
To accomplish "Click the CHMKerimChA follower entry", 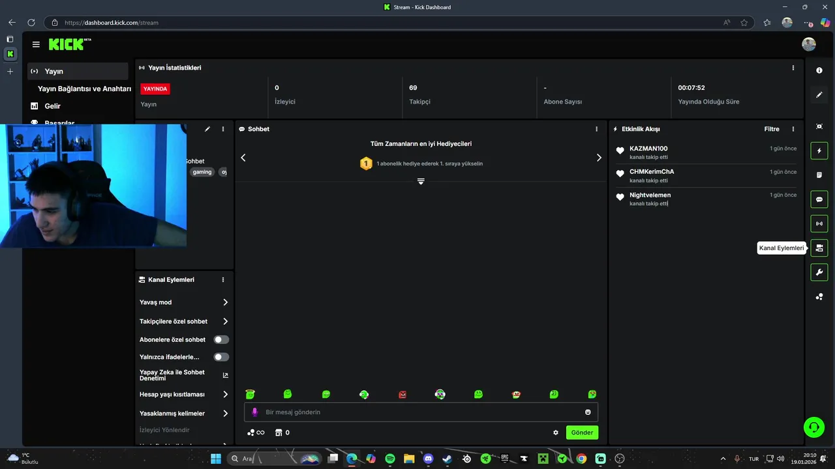I will (x=705, y=176).
